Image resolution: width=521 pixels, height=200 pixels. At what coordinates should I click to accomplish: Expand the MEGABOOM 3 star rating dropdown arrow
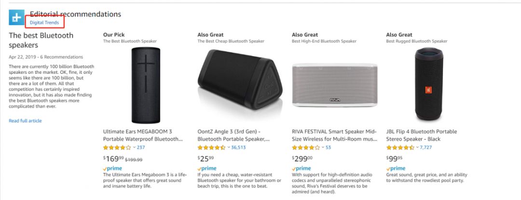(134, 147)
